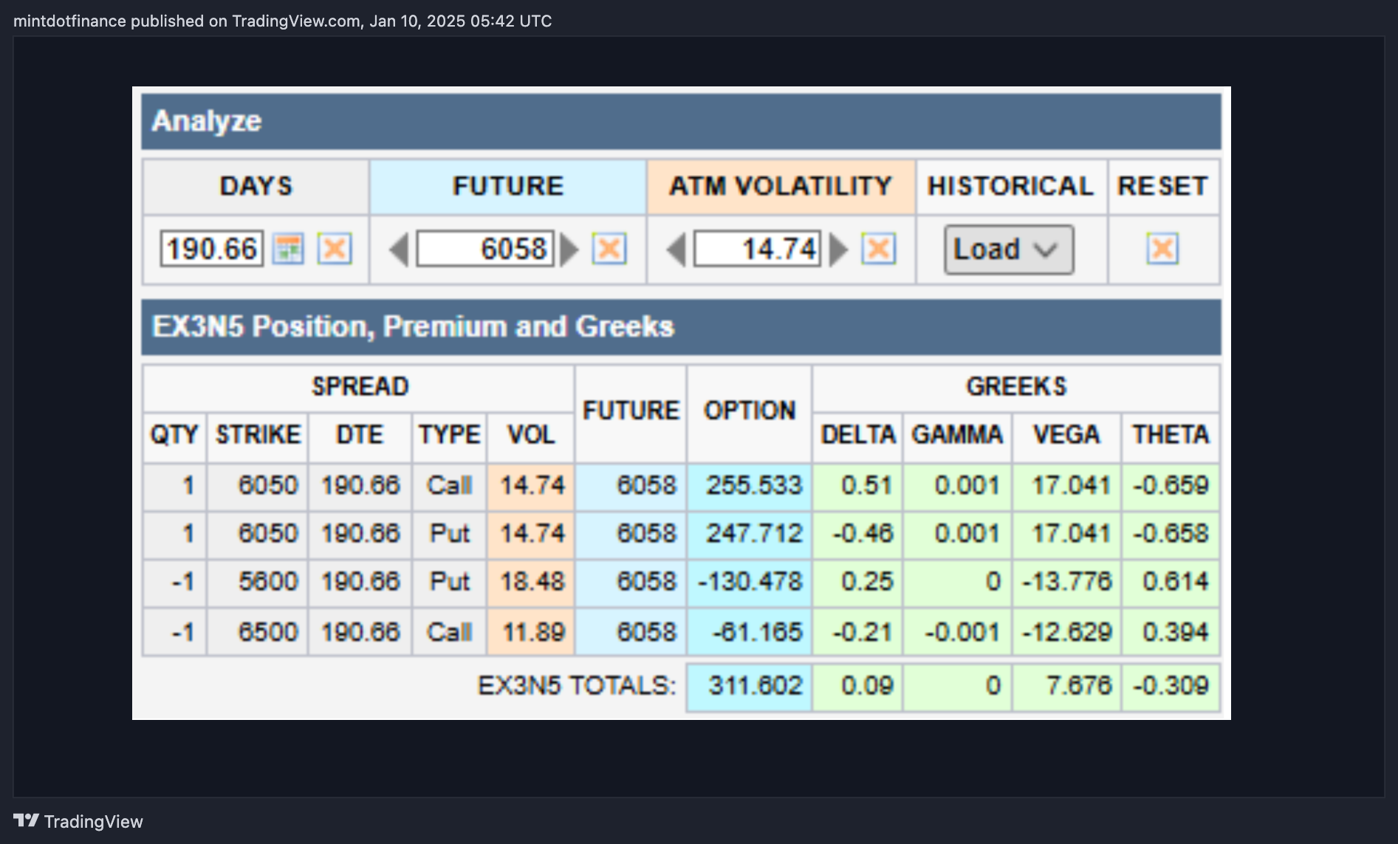Open the calendar icon beside the Days field
The image size is (1398, 844).
click(288, 249)
